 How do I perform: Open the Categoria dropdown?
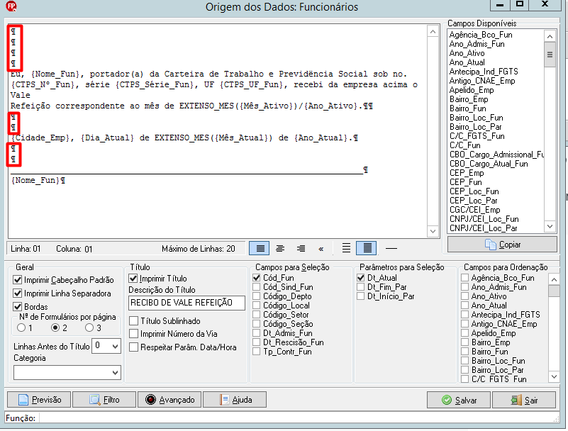pyautogui.click(x=115, y=373)
